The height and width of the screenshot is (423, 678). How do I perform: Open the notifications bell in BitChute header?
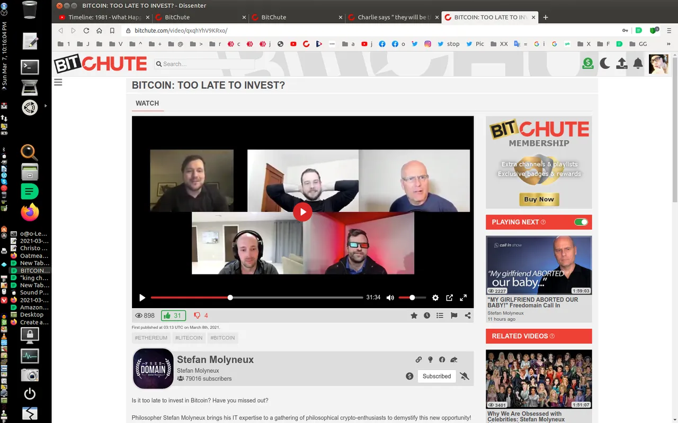[638, 64]
